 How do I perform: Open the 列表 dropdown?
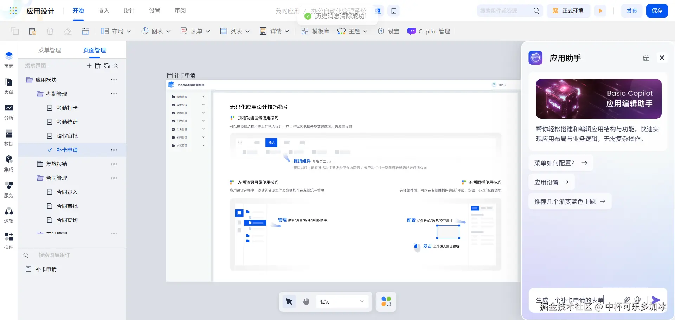coord(235,31)
